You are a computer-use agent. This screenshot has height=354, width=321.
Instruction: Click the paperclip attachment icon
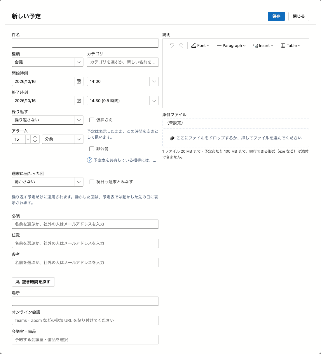click(172, 138)
